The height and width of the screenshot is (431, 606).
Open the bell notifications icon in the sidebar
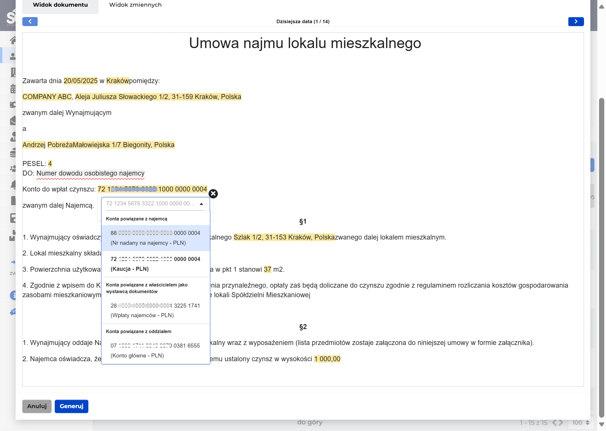coord(13,185)
